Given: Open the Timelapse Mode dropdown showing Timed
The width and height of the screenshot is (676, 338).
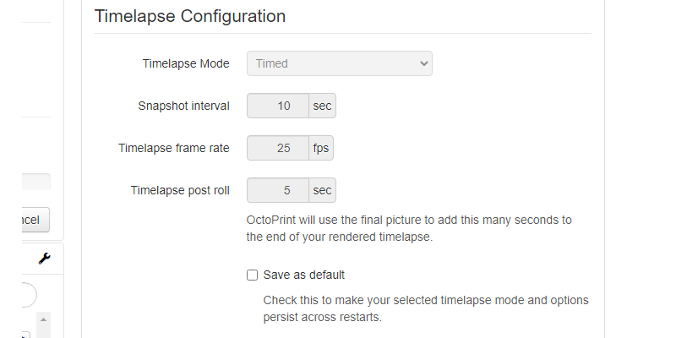Looking at the screenshot, I should click(340, 63).
